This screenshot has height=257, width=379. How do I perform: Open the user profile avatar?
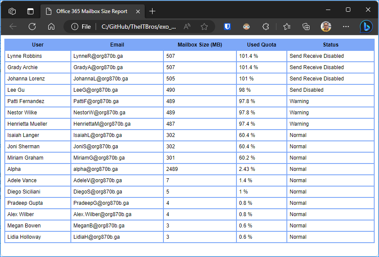click(x=326, y=27)
